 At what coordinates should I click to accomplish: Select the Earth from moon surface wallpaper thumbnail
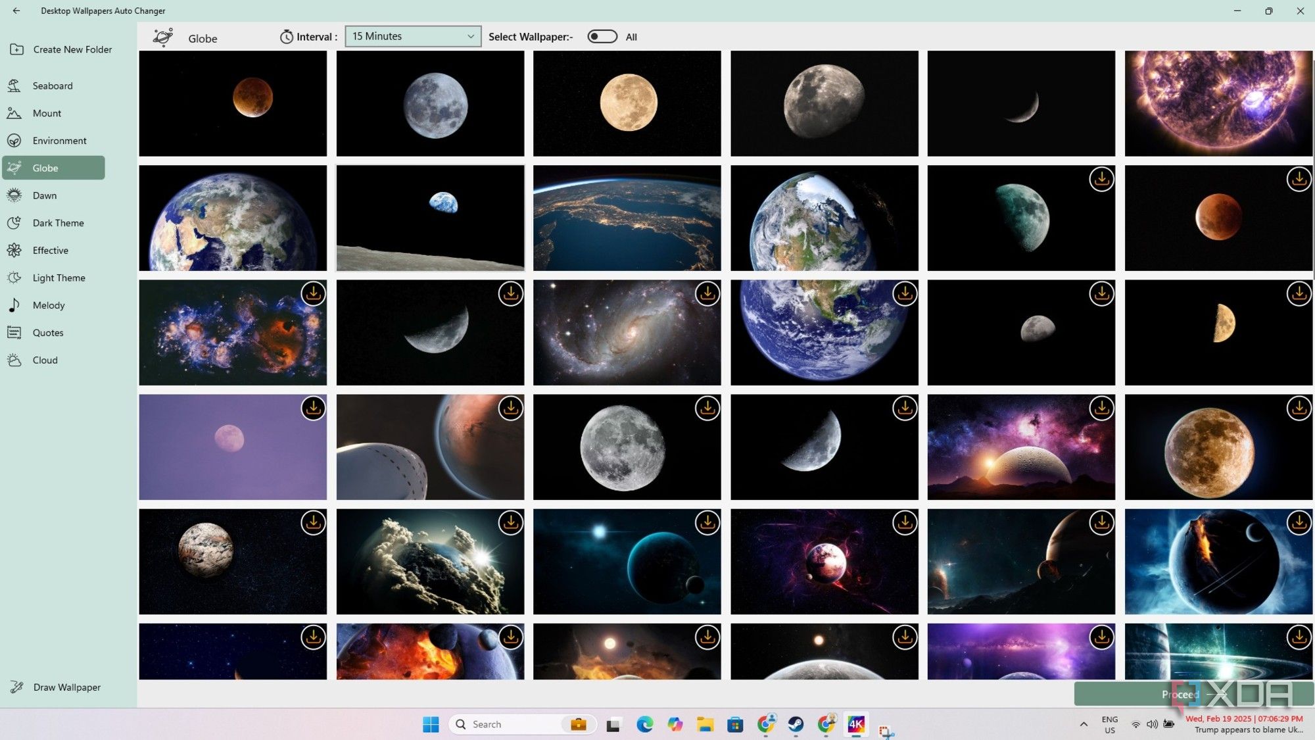430,218
